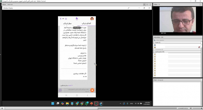Open the Excel-like green icon on taskbar
Screen dimensions: 203x110
[96, 104]
